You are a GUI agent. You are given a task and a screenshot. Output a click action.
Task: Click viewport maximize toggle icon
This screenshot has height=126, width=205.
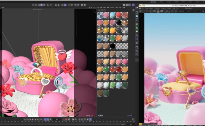point(96,8)
